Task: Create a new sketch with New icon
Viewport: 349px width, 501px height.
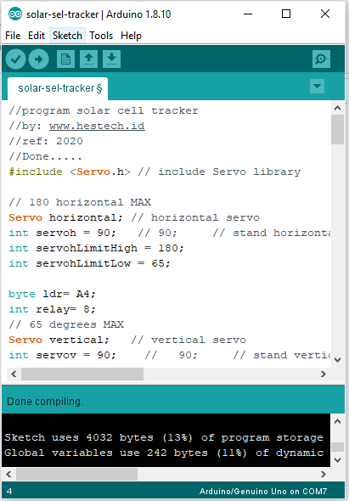Action: tap(66, 59)
